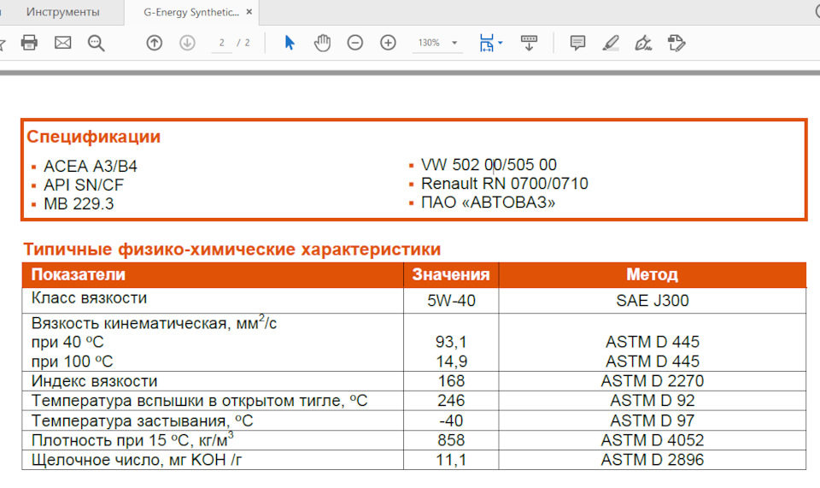820x488 pixels.
Task: Click the API SN/CF specification
Action: point(84,185)
